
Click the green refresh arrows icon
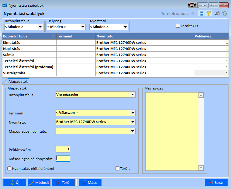pyautogui.click(x=225, y=13)
